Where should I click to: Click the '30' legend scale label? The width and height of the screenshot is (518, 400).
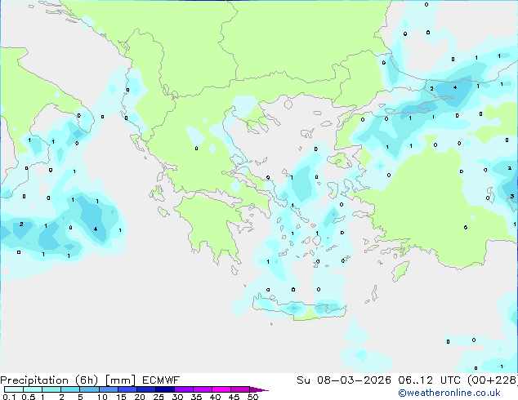click(x=177, y=397)
